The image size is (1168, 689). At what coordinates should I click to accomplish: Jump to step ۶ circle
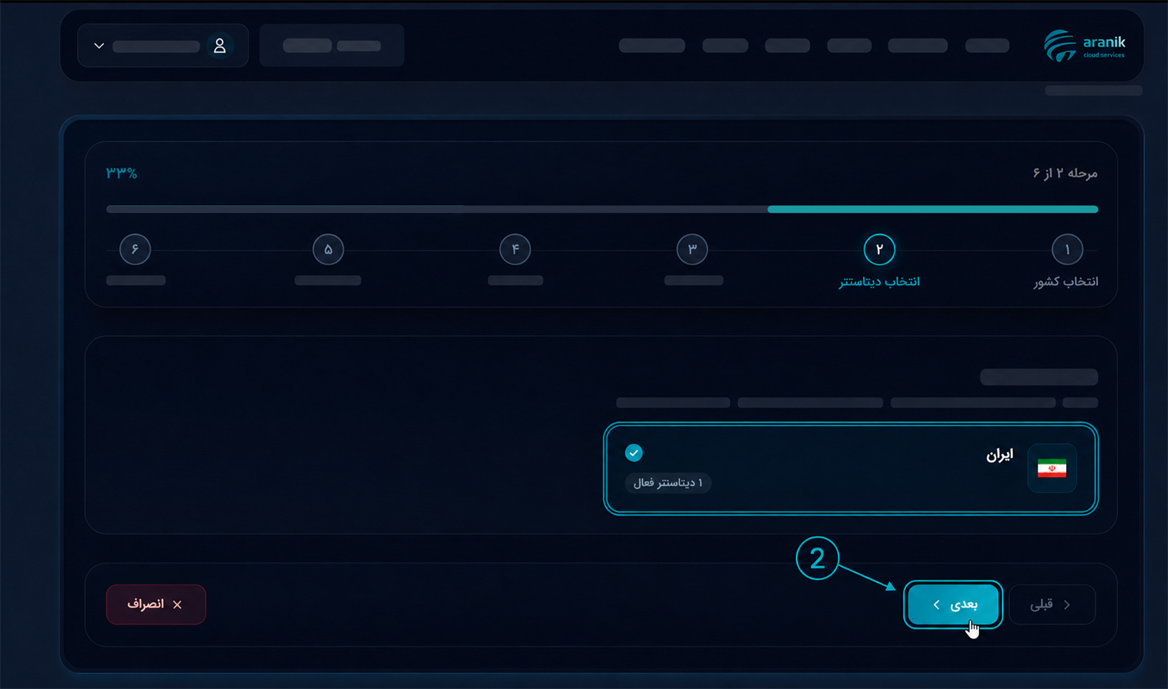click(135, 249)
